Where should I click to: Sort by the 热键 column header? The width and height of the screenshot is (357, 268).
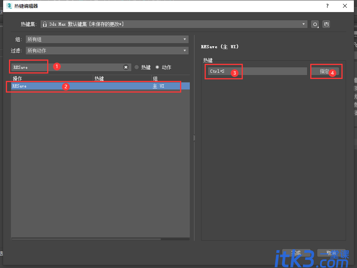click(122, 79)
